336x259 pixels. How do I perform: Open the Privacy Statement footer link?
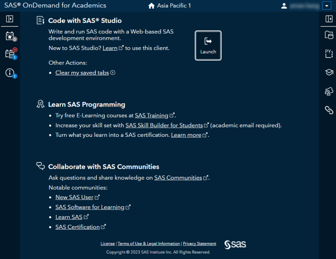tap(199, 244)
